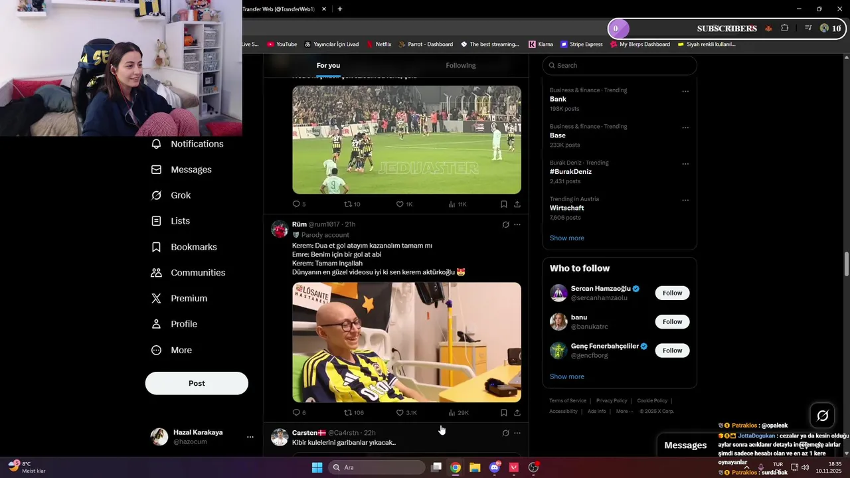The width and height of the screenshot is (850, 478).
Task: Play Rüm's hospital video
Action: [x=406, y=343]
